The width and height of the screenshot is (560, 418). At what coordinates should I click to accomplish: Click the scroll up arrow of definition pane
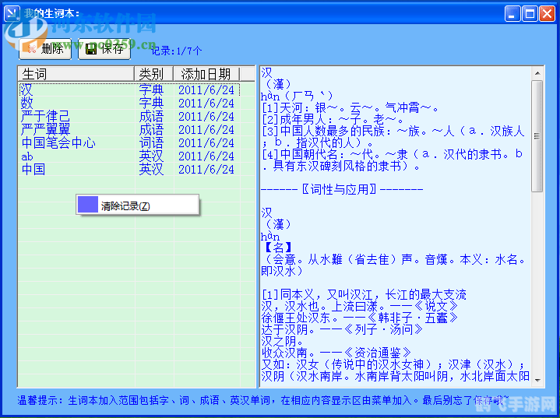pos(537,73)
